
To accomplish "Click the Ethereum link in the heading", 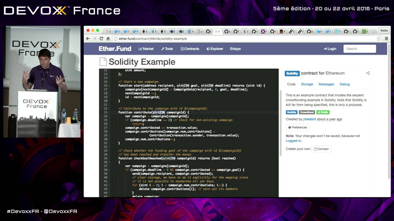I will pyautogui.click(x=335, y=73).
